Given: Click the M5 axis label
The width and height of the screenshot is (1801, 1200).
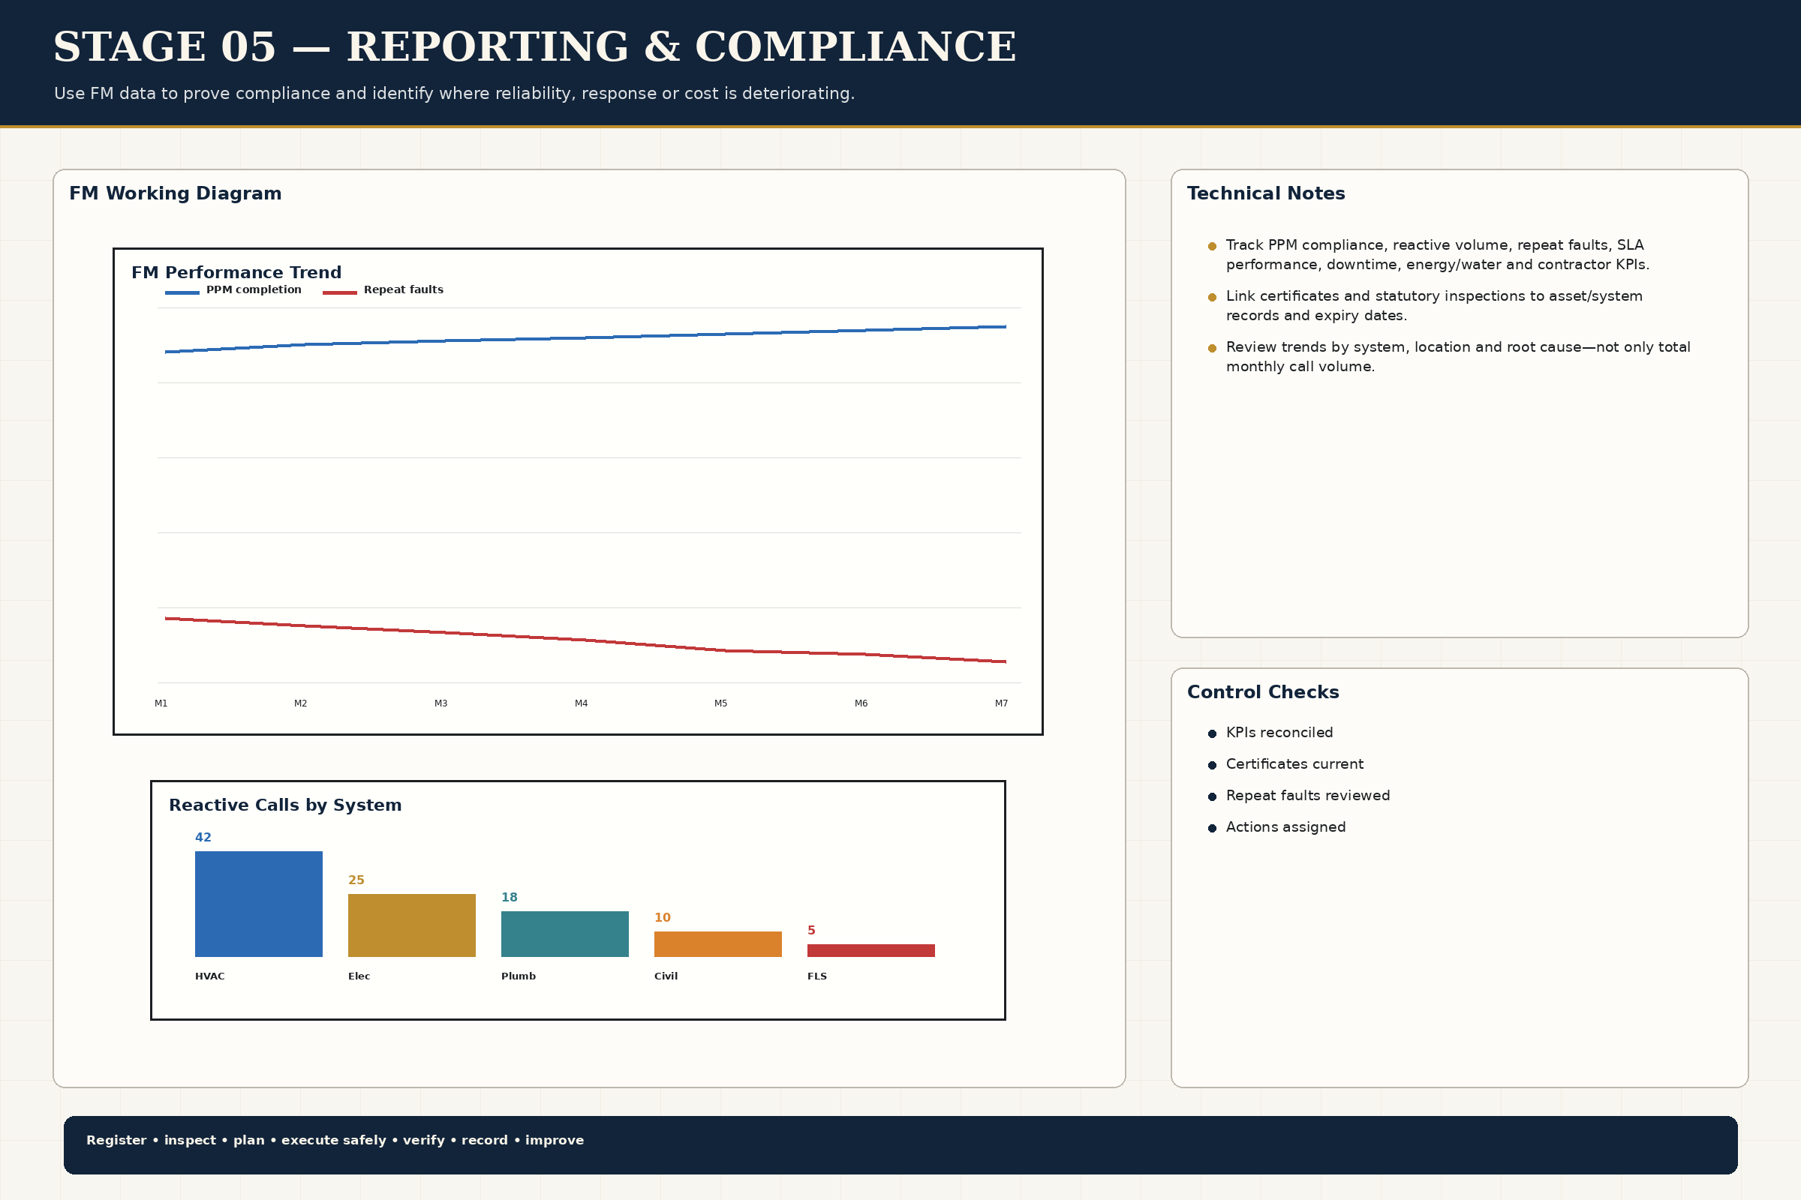Looking at the screenshot, I should point(721,703).
